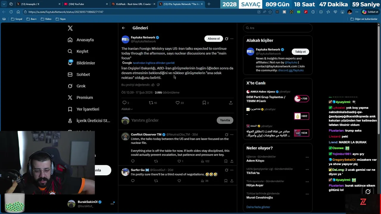
Task: Click the browser home button
Action: 18,12
